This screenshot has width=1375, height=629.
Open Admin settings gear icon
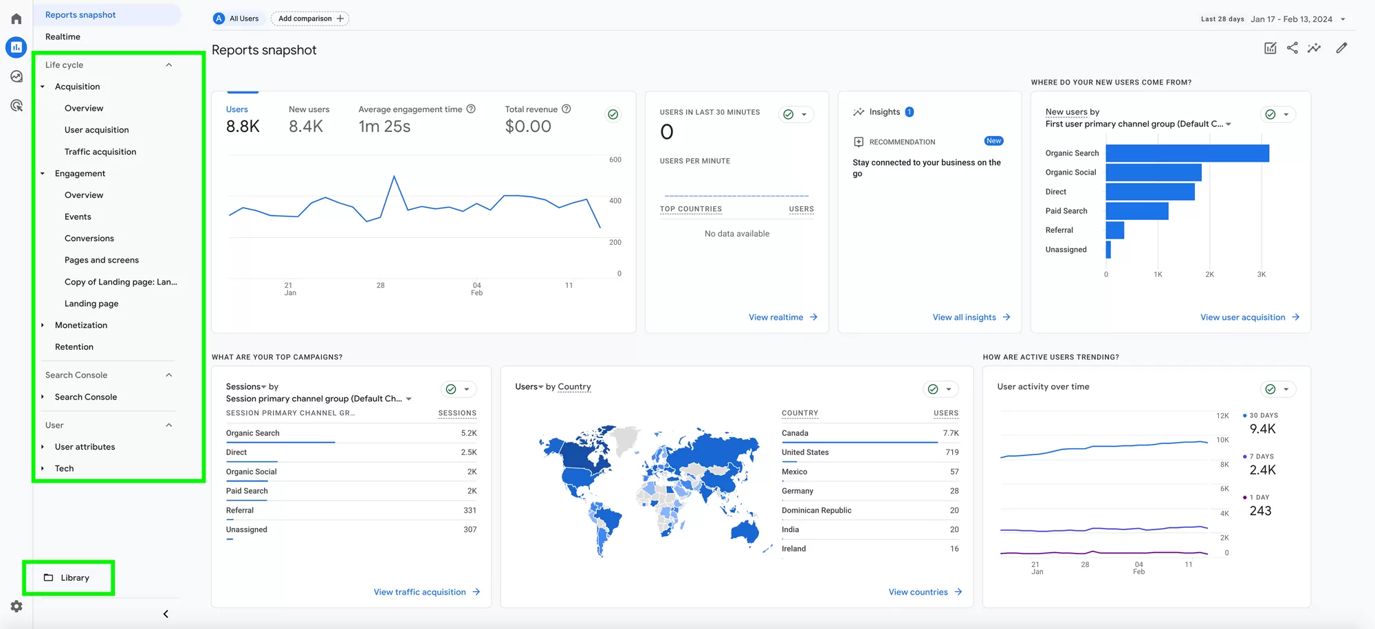click(x=16, y=606)
